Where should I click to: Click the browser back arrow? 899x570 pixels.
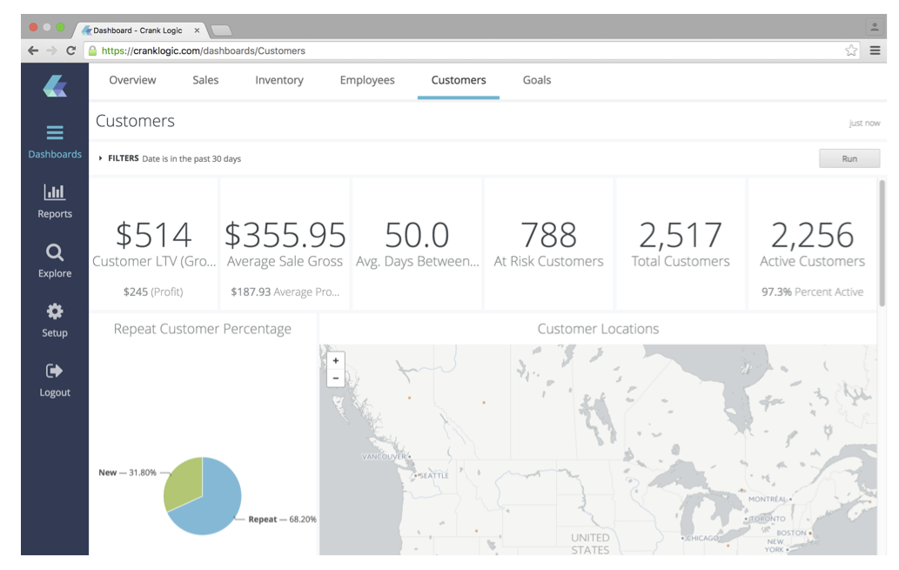pyautogui.click(x=33, y=50)
